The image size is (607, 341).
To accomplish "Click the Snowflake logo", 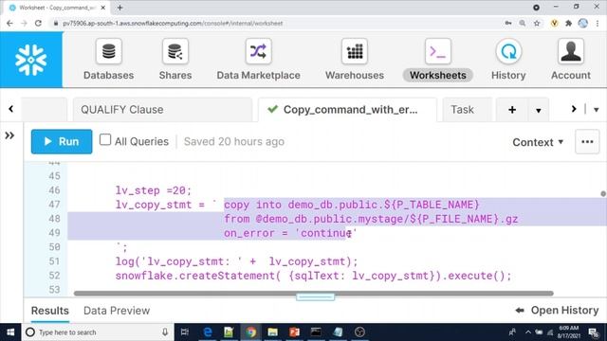I will pyautogui.click(x=31, y=60).
